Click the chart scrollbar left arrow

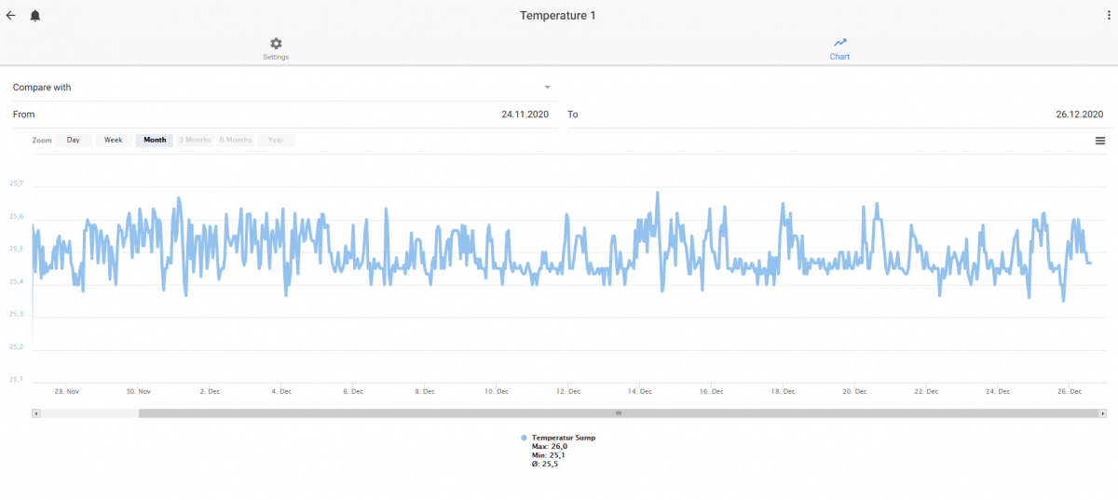point(36,412)
